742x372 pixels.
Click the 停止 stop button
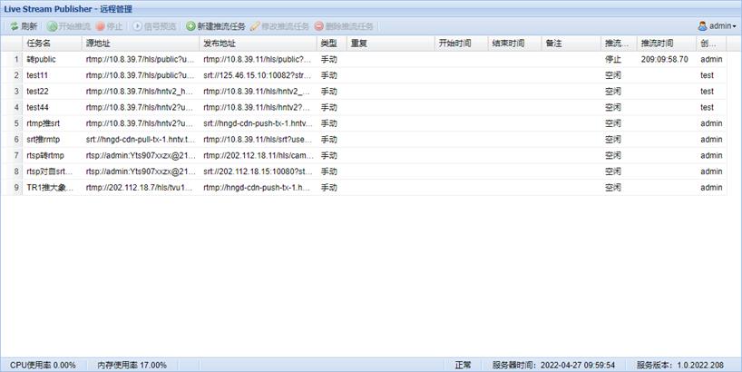(x=110, y=26)
